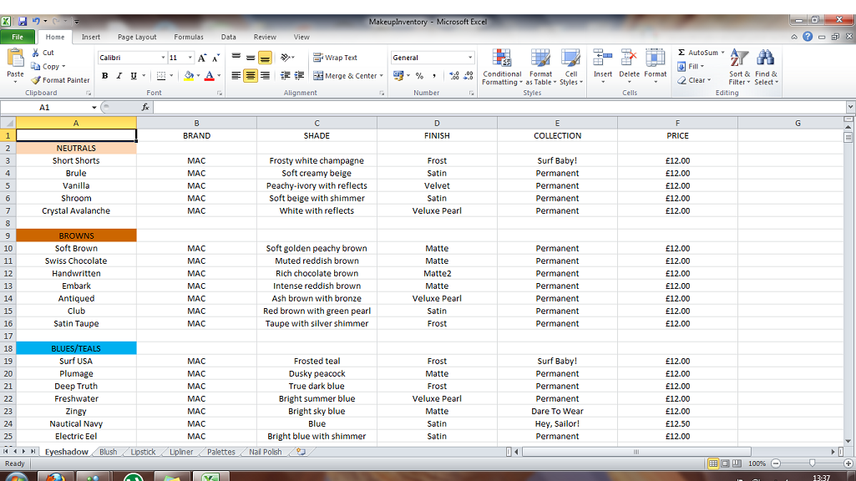Increase indent icon

299,75
